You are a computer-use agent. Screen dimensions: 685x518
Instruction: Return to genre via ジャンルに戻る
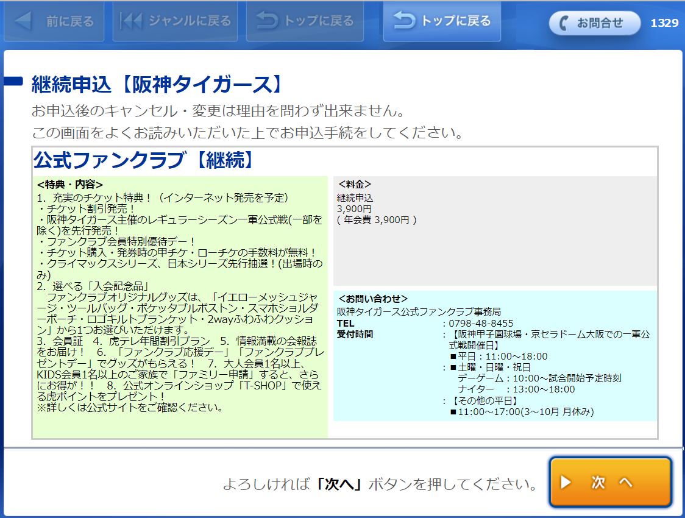coord(175,21)
